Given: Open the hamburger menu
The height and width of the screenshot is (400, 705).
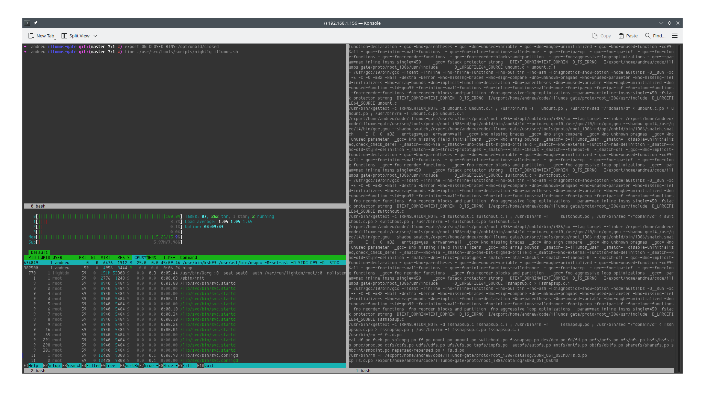Looking at the screenshot, I should [675, 36].
